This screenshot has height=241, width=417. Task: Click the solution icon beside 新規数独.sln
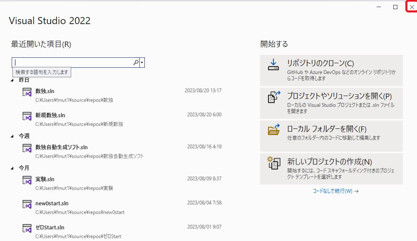click(x=27, y=116)
